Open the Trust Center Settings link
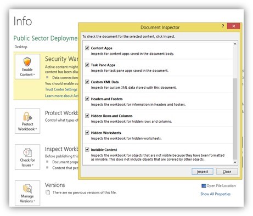Screen dimensions: 253x216 pos(61,89)
